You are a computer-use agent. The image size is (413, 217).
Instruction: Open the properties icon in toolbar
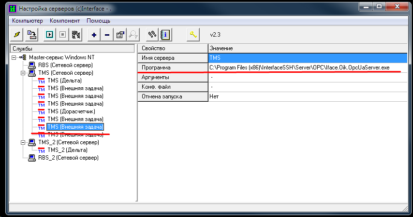120,35
